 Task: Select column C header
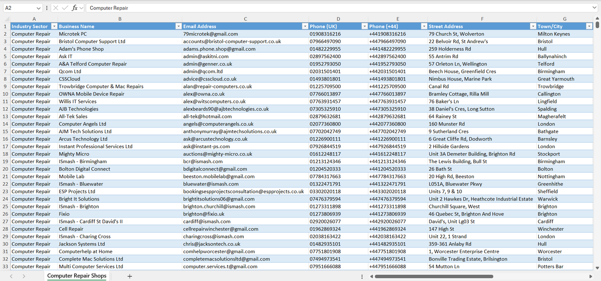click(x=245, y=19)
